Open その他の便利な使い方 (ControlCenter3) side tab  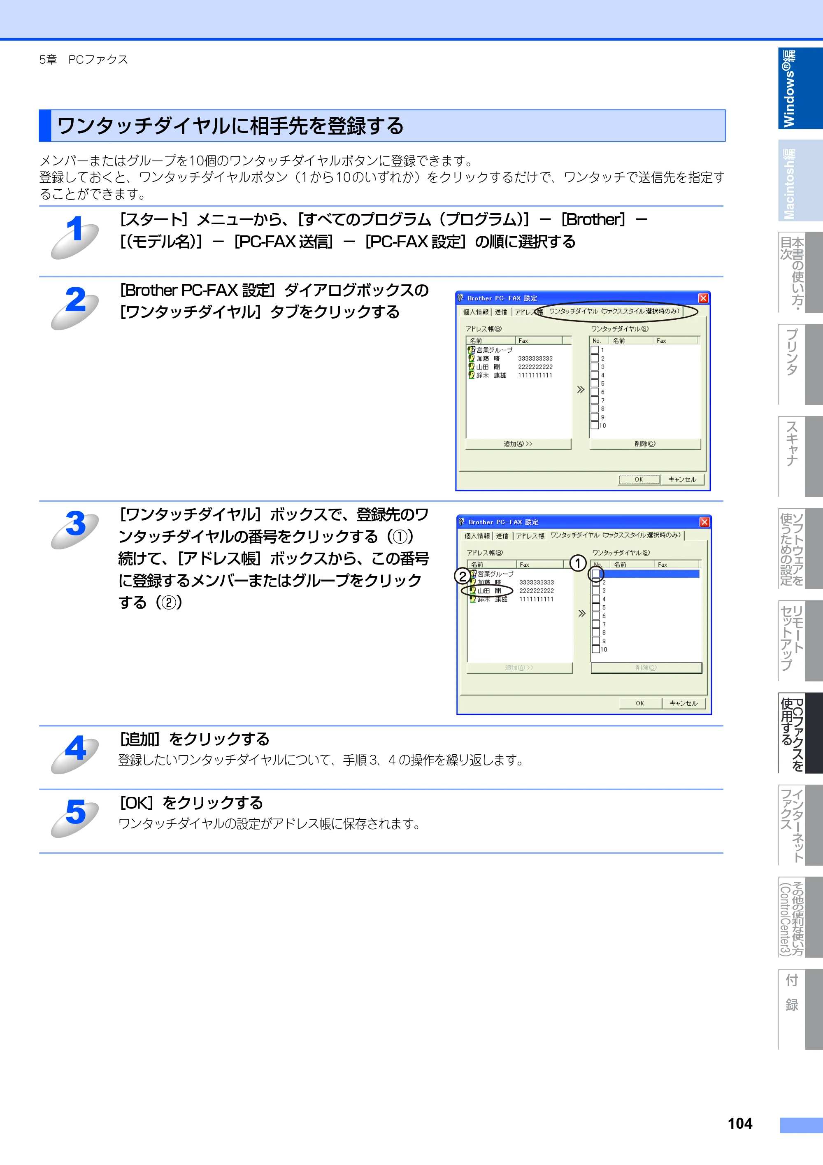(800, 917)
